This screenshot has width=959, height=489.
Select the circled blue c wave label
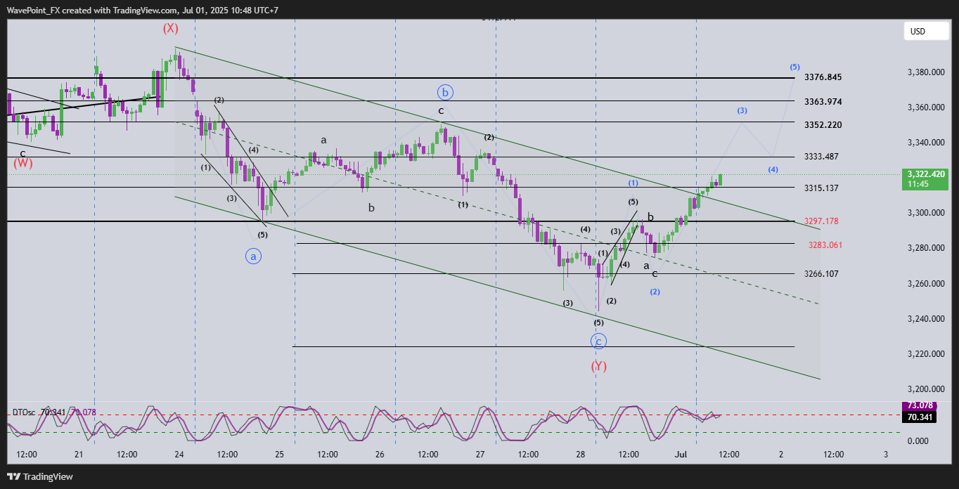tap(598, 341)
